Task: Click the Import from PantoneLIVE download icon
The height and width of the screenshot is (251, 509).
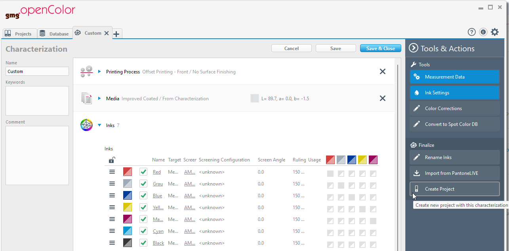Action: click(x=417, y=173)
